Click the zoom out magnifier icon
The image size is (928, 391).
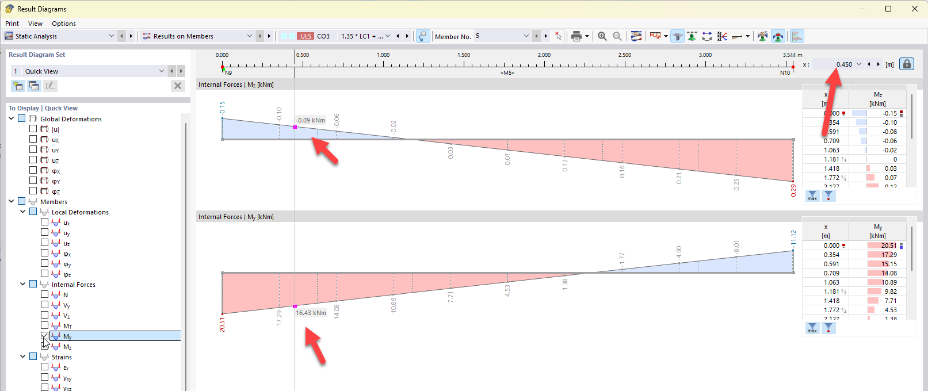[x=617, y=36]
